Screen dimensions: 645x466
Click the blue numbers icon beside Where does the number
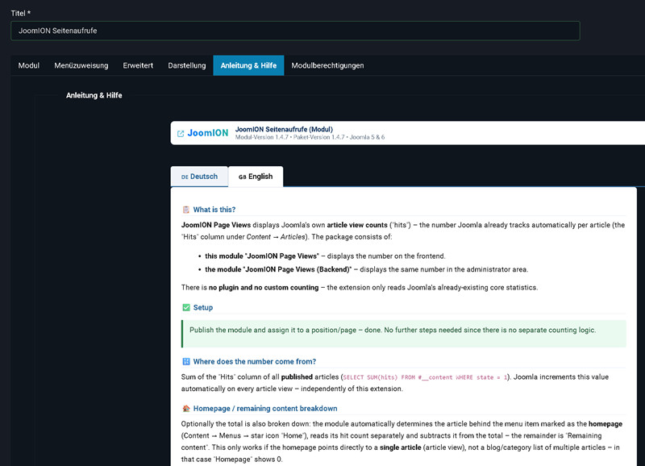[x=186, y=361]
